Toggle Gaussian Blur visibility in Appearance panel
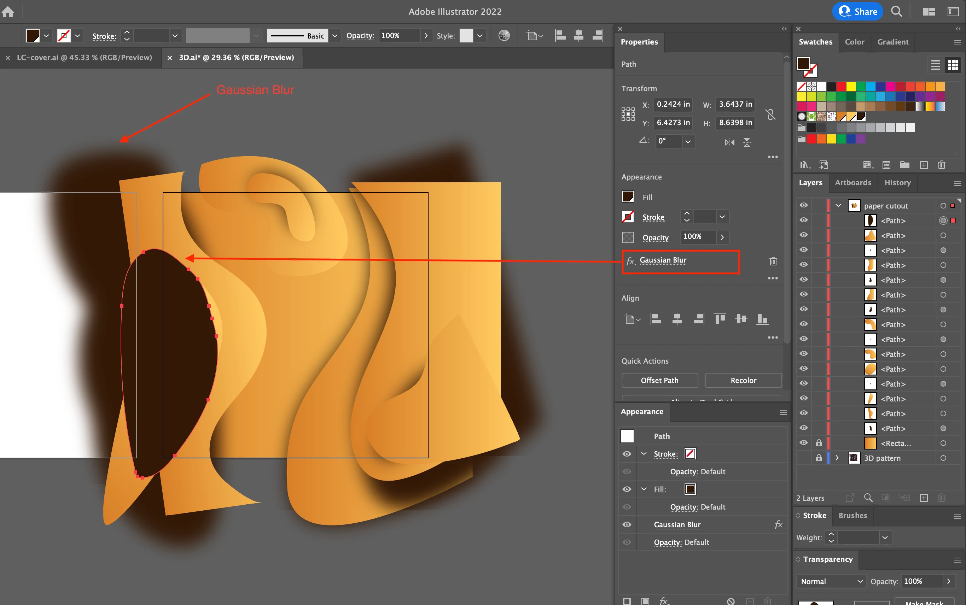 point(627,524)
